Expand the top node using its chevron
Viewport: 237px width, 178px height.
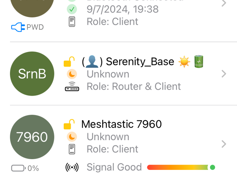click(223, 4)
